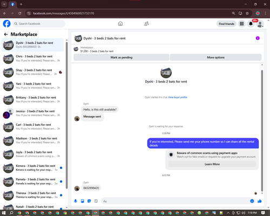Click the Chrome profile circle icon
The width and height of the screenshot is (270, 216).
pyautogui.click(x=258, y=13)
